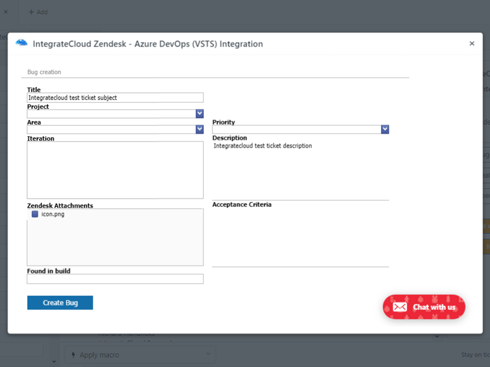Open the Priority dropdown menu
The width and height of the screenshot is (490, 367).
(x=385, y=130)
